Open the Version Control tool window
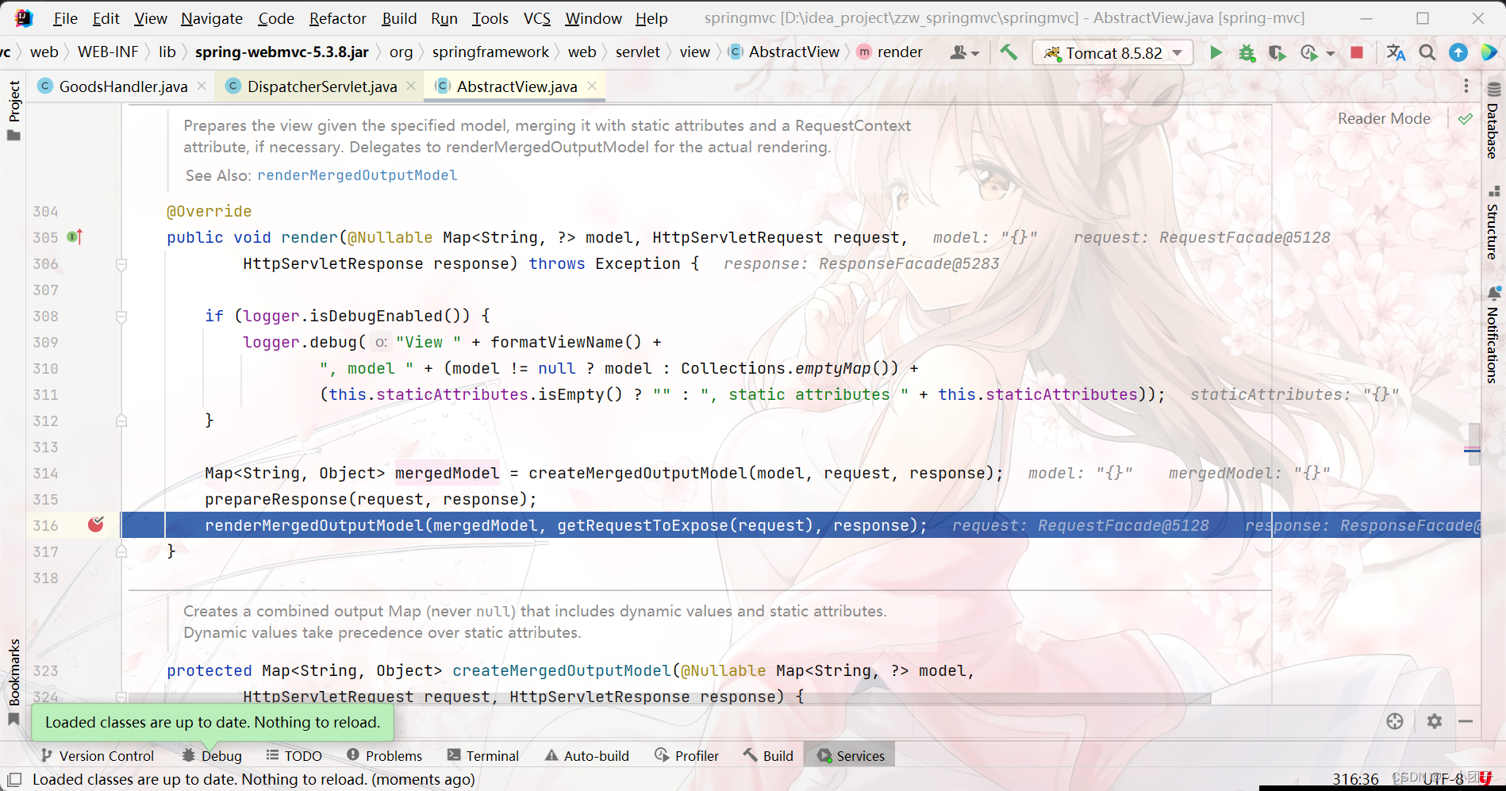Image resolution: width=1506 pixels, height=791 pixels. coord(98,756)
